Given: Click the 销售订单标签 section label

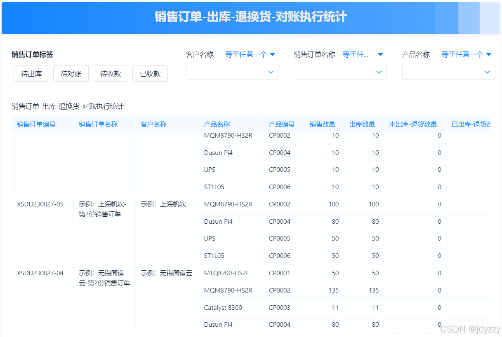Looking at the screenshot, I should click(x=32, y=54).
